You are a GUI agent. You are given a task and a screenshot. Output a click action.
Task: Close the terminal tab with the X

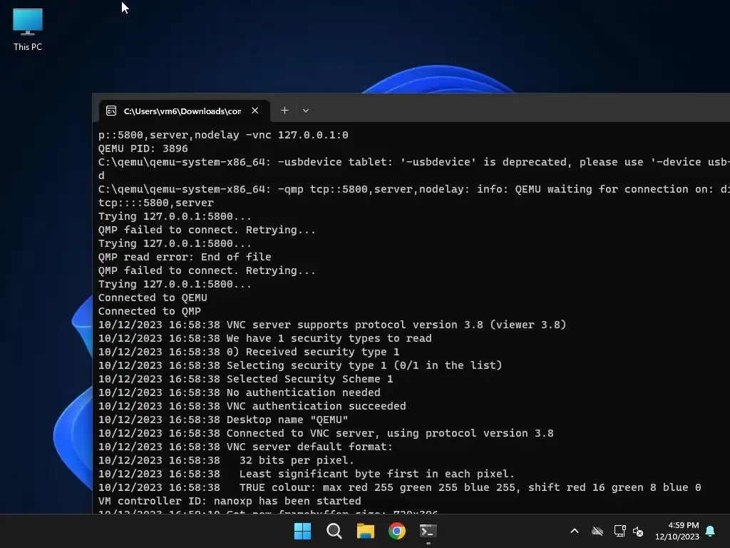click(x=255, y=111)
